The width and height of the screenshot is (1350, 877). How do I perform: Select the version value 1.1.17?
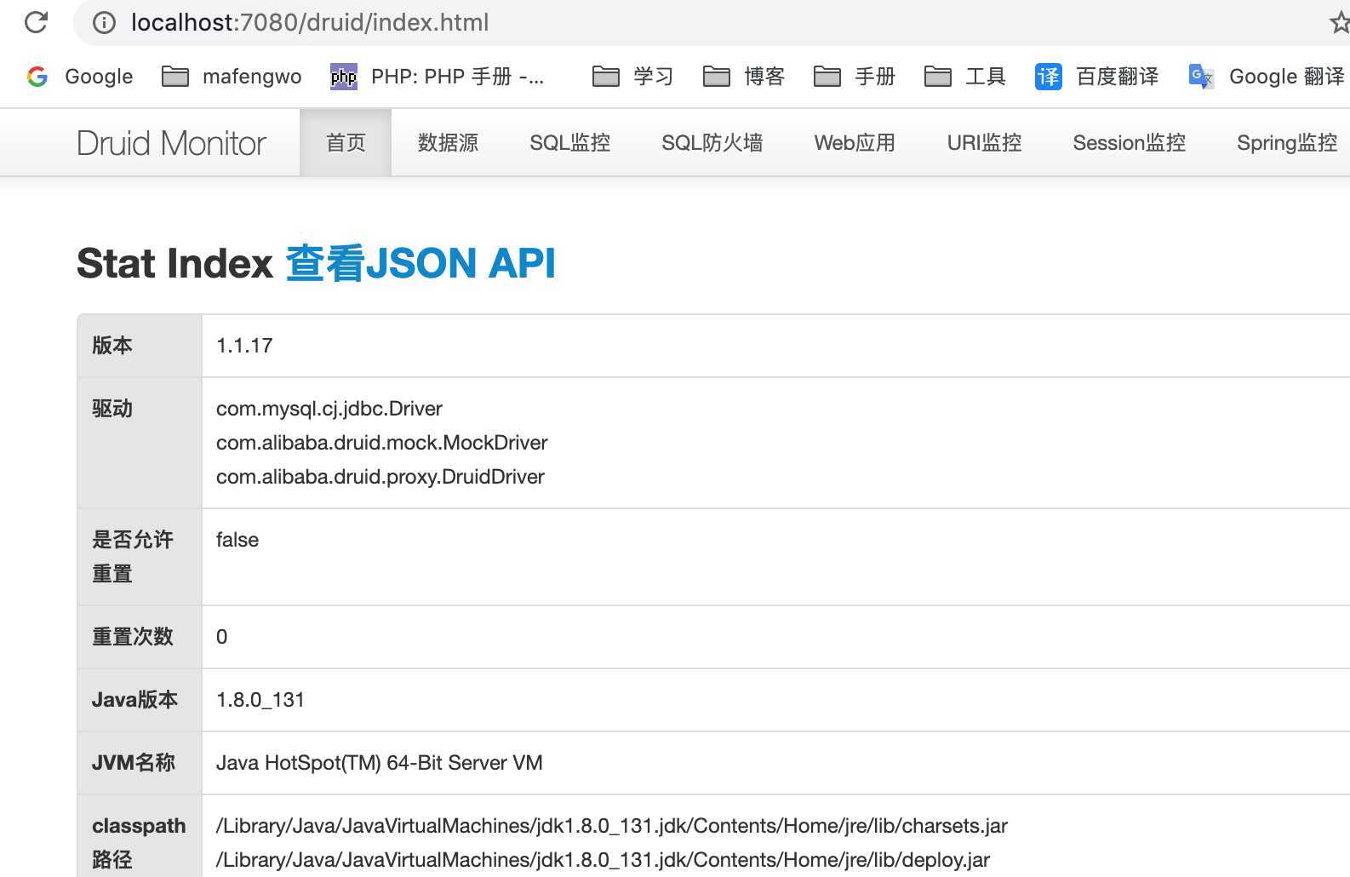(x=244, y=346)
